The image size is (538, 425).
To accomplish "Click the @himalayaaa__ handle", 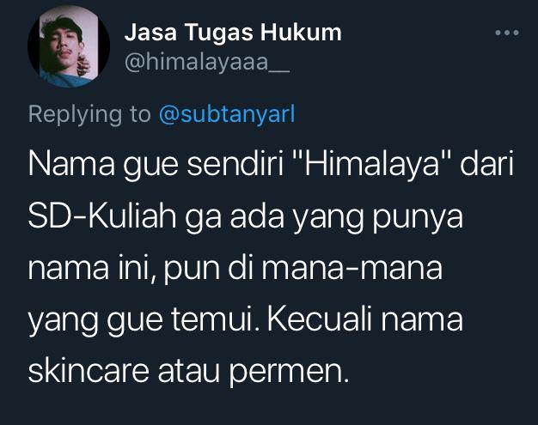I will pos(207,63).
